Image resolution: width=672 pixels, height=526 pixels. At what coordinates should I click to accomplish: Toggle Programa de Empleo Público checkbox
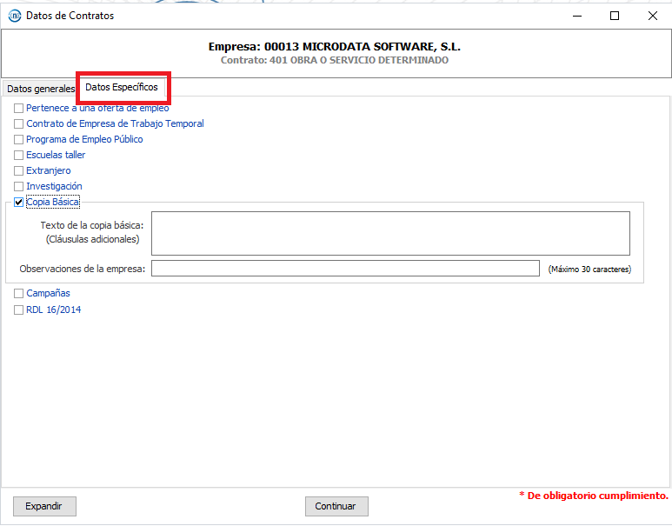pyautogui.click(x=19, y=140)
